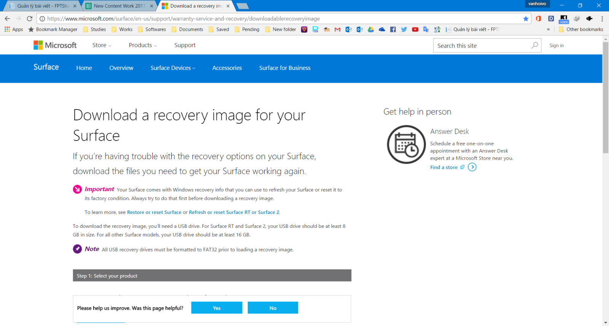The width and height of the screenshot is (609, 326).
Task: Click the vanhoivo profile button
Action: (x=537, y=4)
